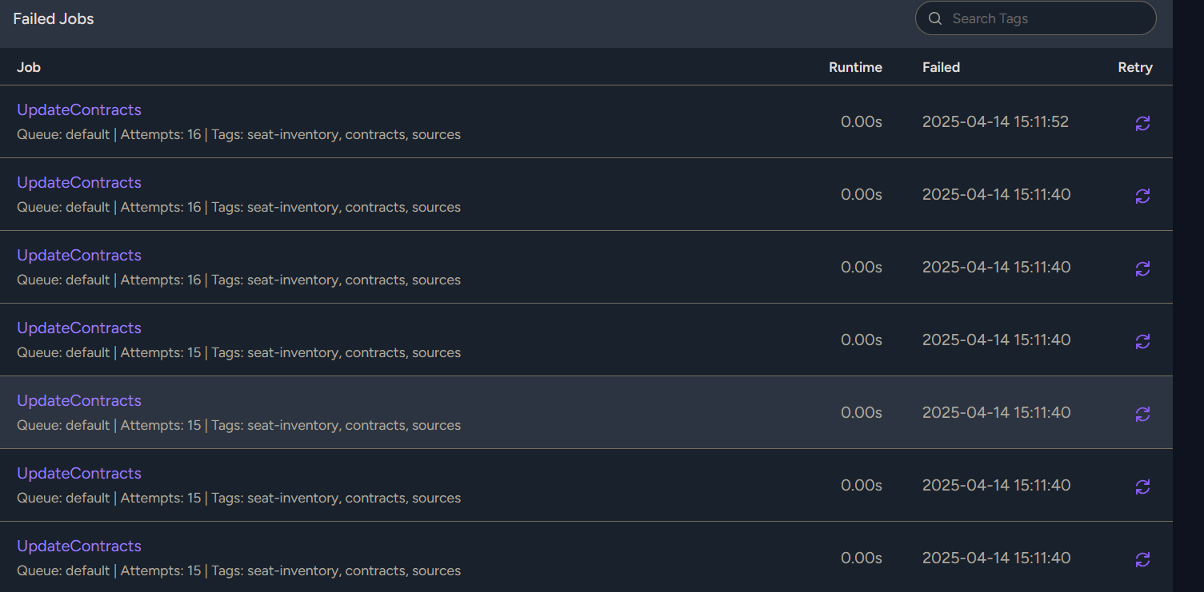Click the vertical scrollbar on right edge
The image size is (1204, 592).
[x=1188, y=296]
